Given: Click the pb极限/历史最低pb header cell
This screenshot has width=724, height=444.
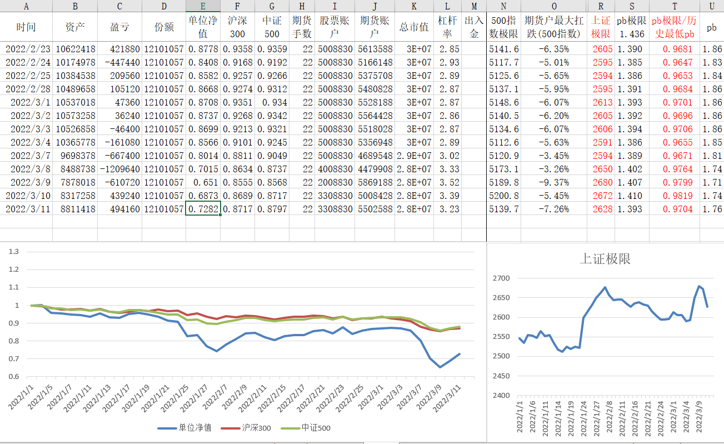Looking at the screenshot, I should point(674,27).
